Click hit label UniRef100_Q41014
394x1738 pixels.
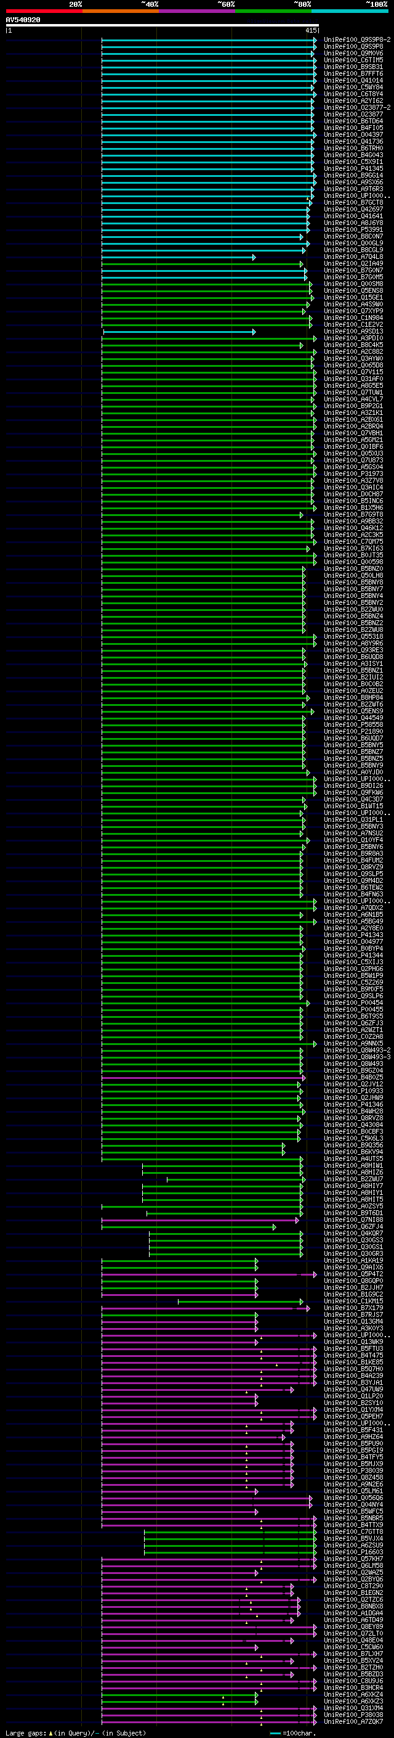pyautogui.click(x=353, y=80)
